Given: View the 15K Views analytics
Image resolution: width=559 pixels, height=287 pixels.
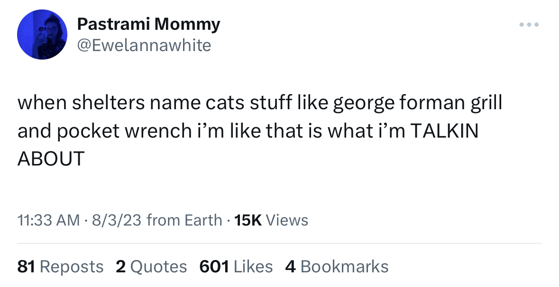Looking at the screenshot, I should click(x=271, y=220).
